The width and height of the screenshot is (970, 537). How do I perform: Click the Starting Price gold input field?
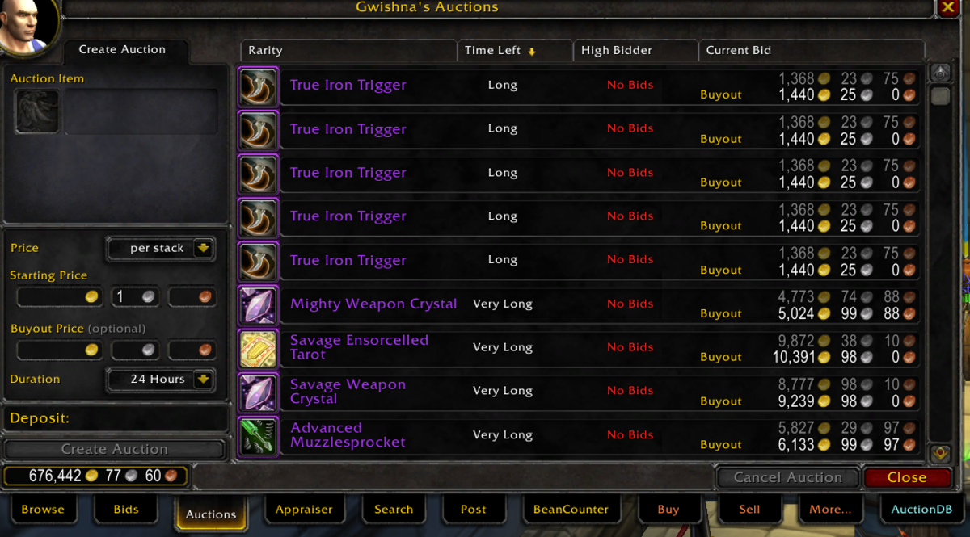[x=58, y=297]
